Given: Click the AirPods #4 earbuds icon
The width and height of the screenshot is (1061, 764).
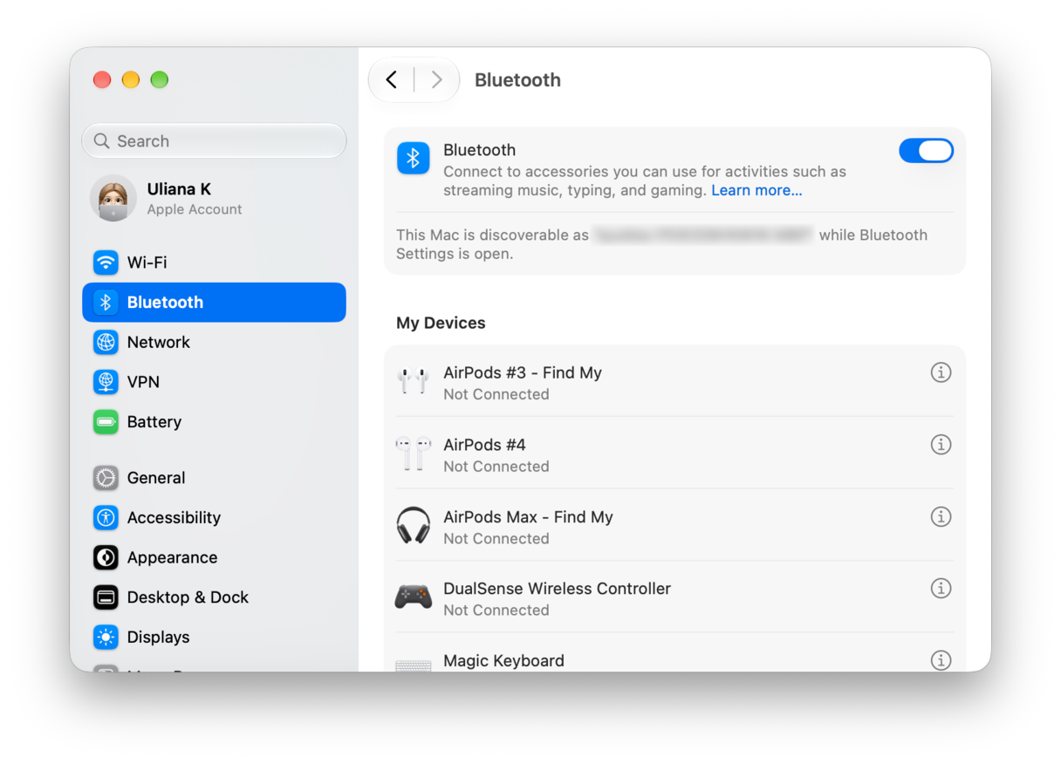Looking at the screenshot, I should click(x=414, y=454).
